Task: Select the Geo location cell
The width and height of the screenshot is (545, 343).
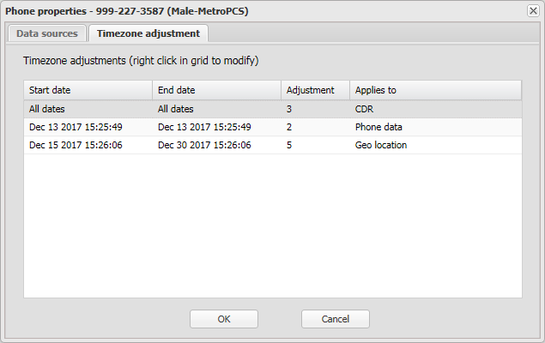Action: tap(381, 145)
